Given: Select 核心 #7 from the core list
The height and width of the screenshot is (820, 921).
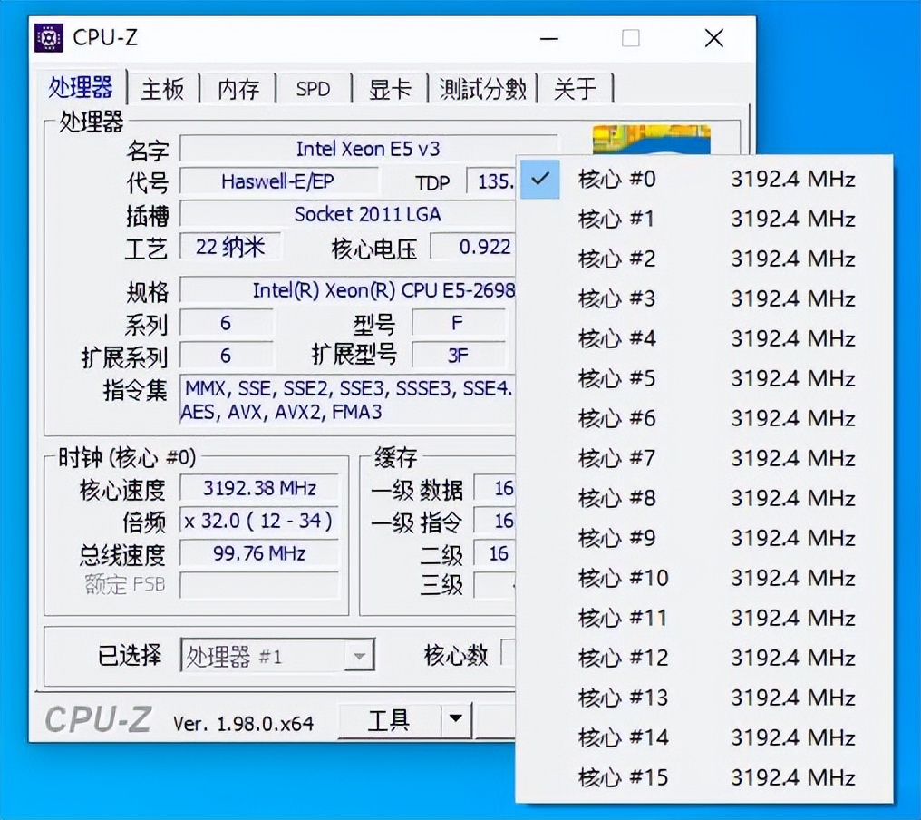Looking at the screenshot, I should pyautogui.click(x=618, y=458).
